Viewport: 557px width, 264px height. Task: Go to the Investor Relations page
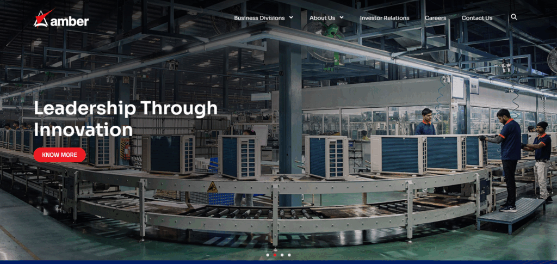(385, 18)
